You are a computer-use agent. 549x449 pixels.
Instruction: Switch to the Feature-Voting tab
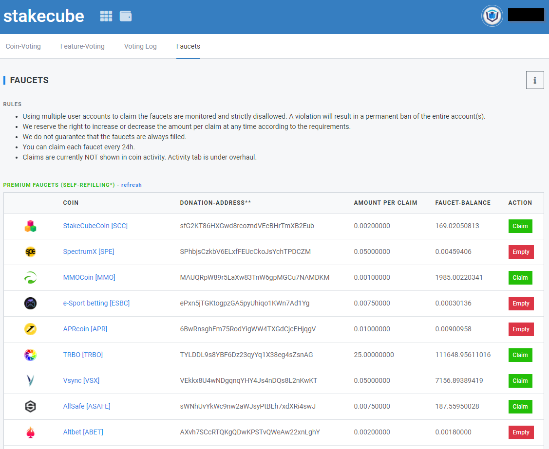(x=82, y=46)
